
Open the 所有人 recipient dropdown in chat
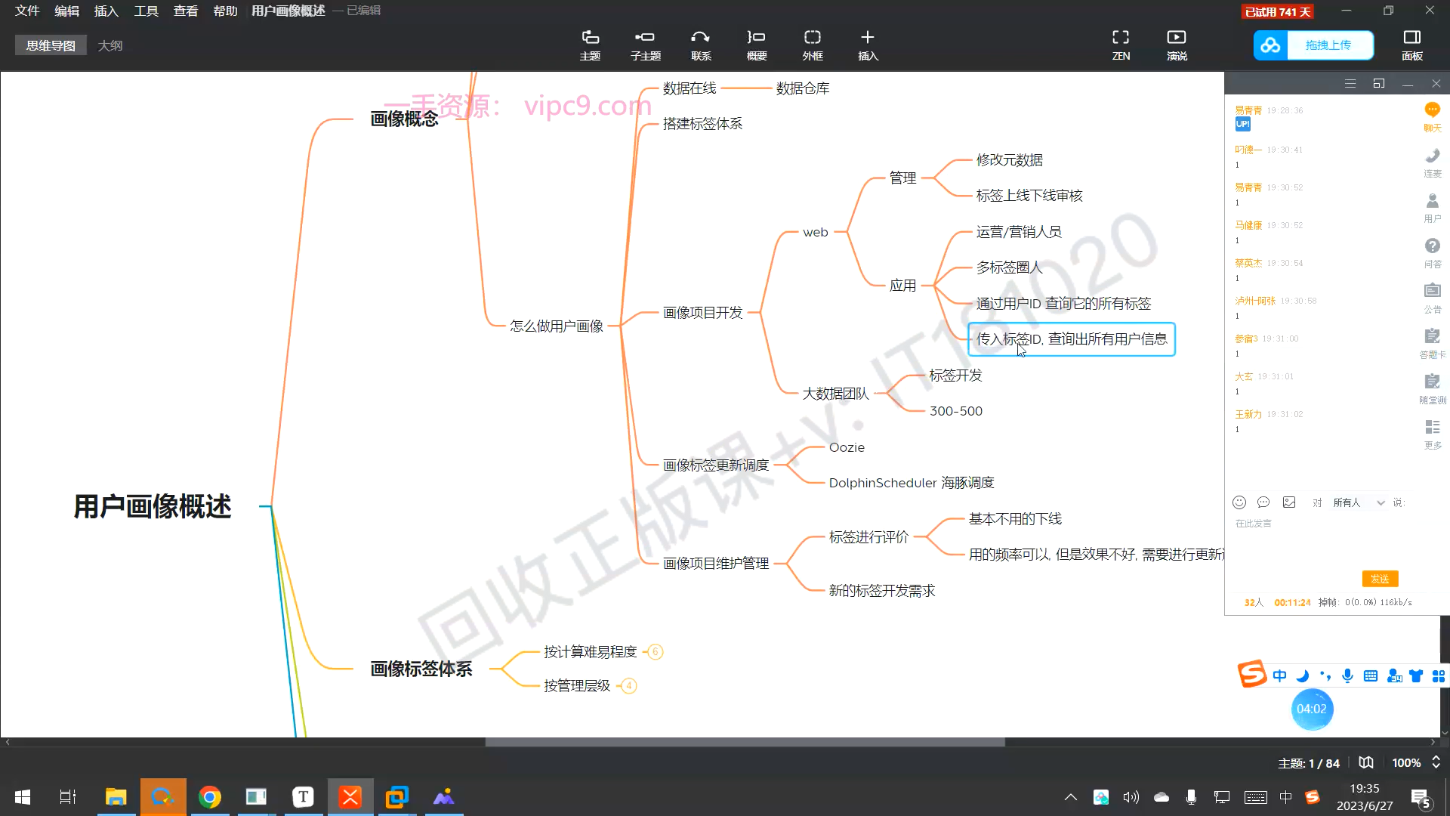tap(1358, 502)
